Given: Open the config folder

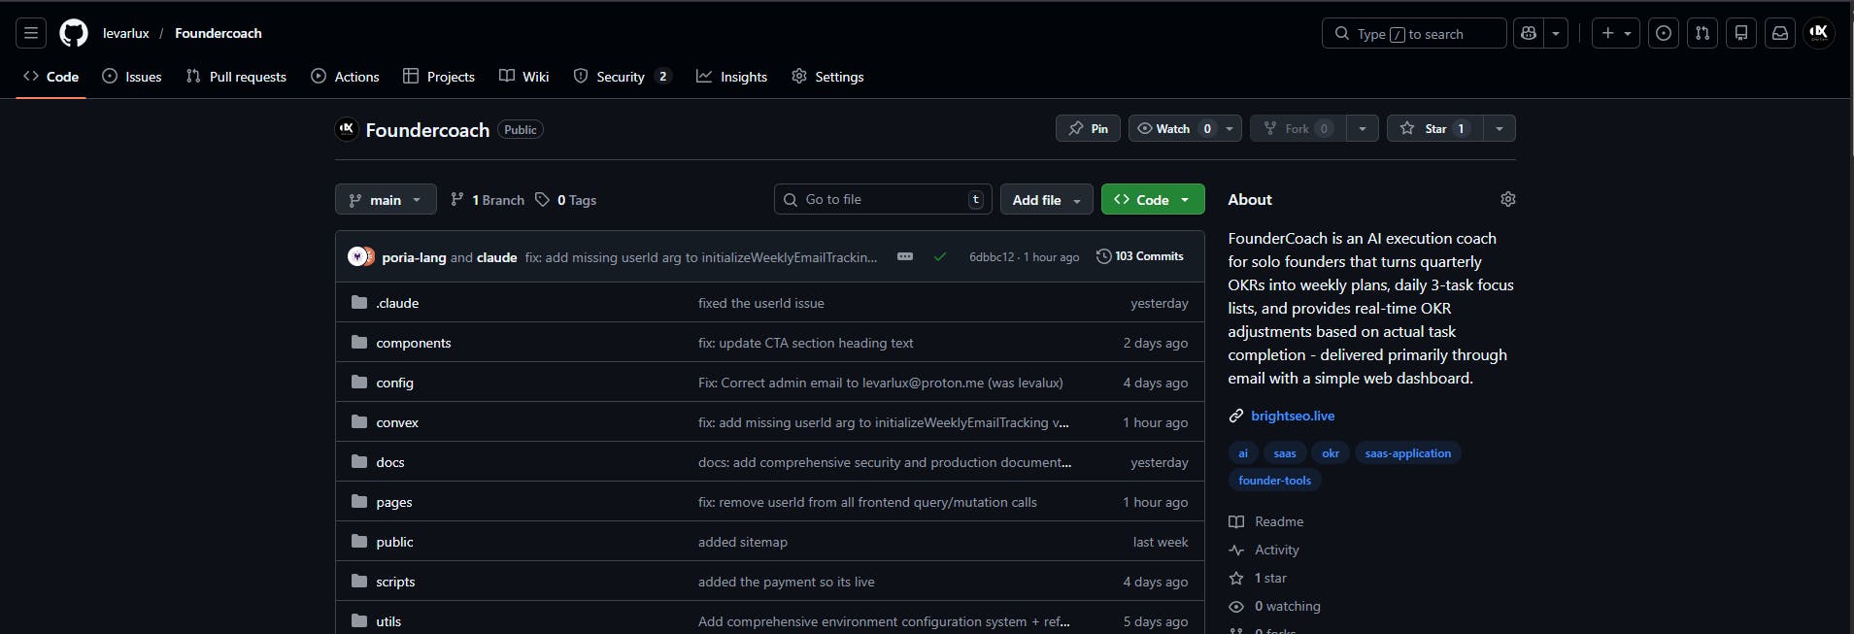Looking at the screenshot, I should coord(394,383).
